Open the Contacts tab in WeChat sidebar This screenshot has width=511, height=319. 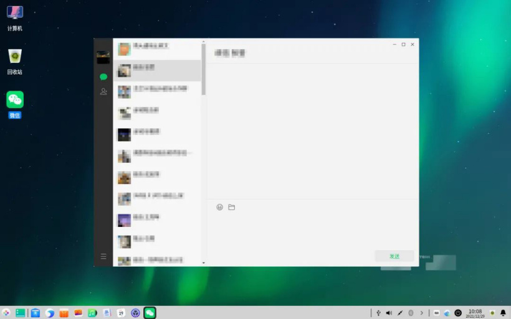point(103,91)
